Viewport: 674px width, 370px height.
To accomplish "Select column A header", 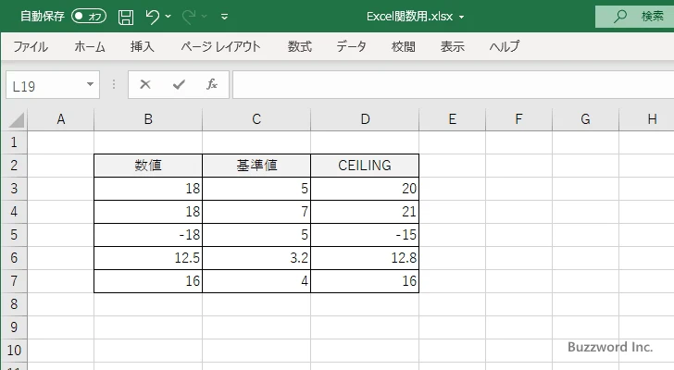I will click(x=61, y=119).
